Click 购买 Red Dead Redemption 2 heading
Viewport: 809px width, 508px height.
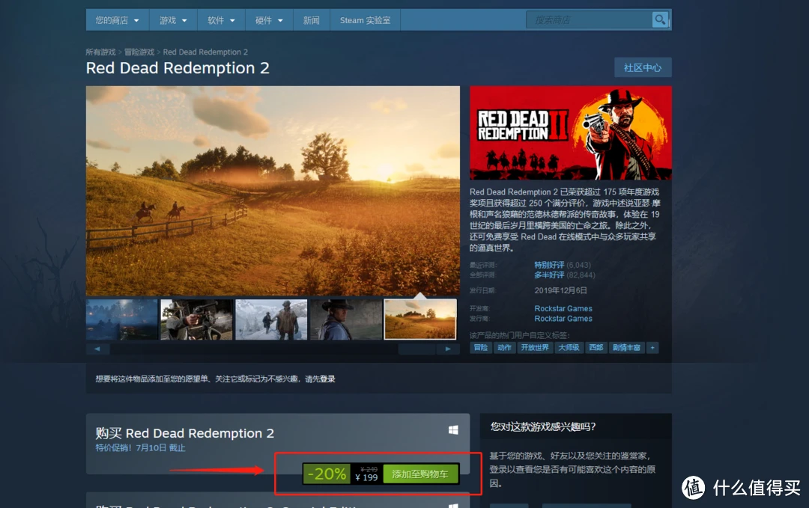point(185,433)
